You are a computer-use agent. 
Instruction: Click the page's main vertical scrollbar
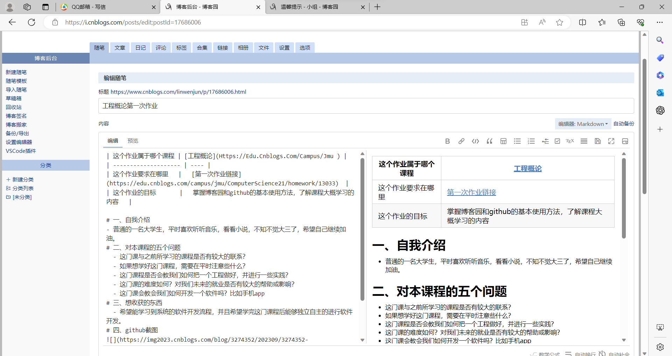point(644,126)
